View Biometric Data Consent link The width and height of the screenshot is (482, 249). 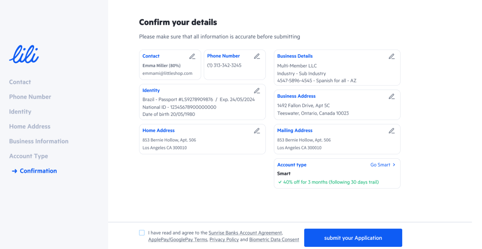(274, 239)
